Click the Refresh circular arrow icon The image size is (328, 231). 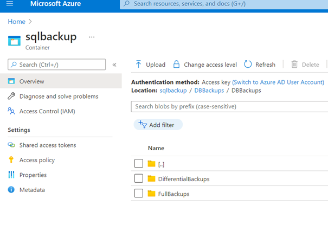(248, 64)
